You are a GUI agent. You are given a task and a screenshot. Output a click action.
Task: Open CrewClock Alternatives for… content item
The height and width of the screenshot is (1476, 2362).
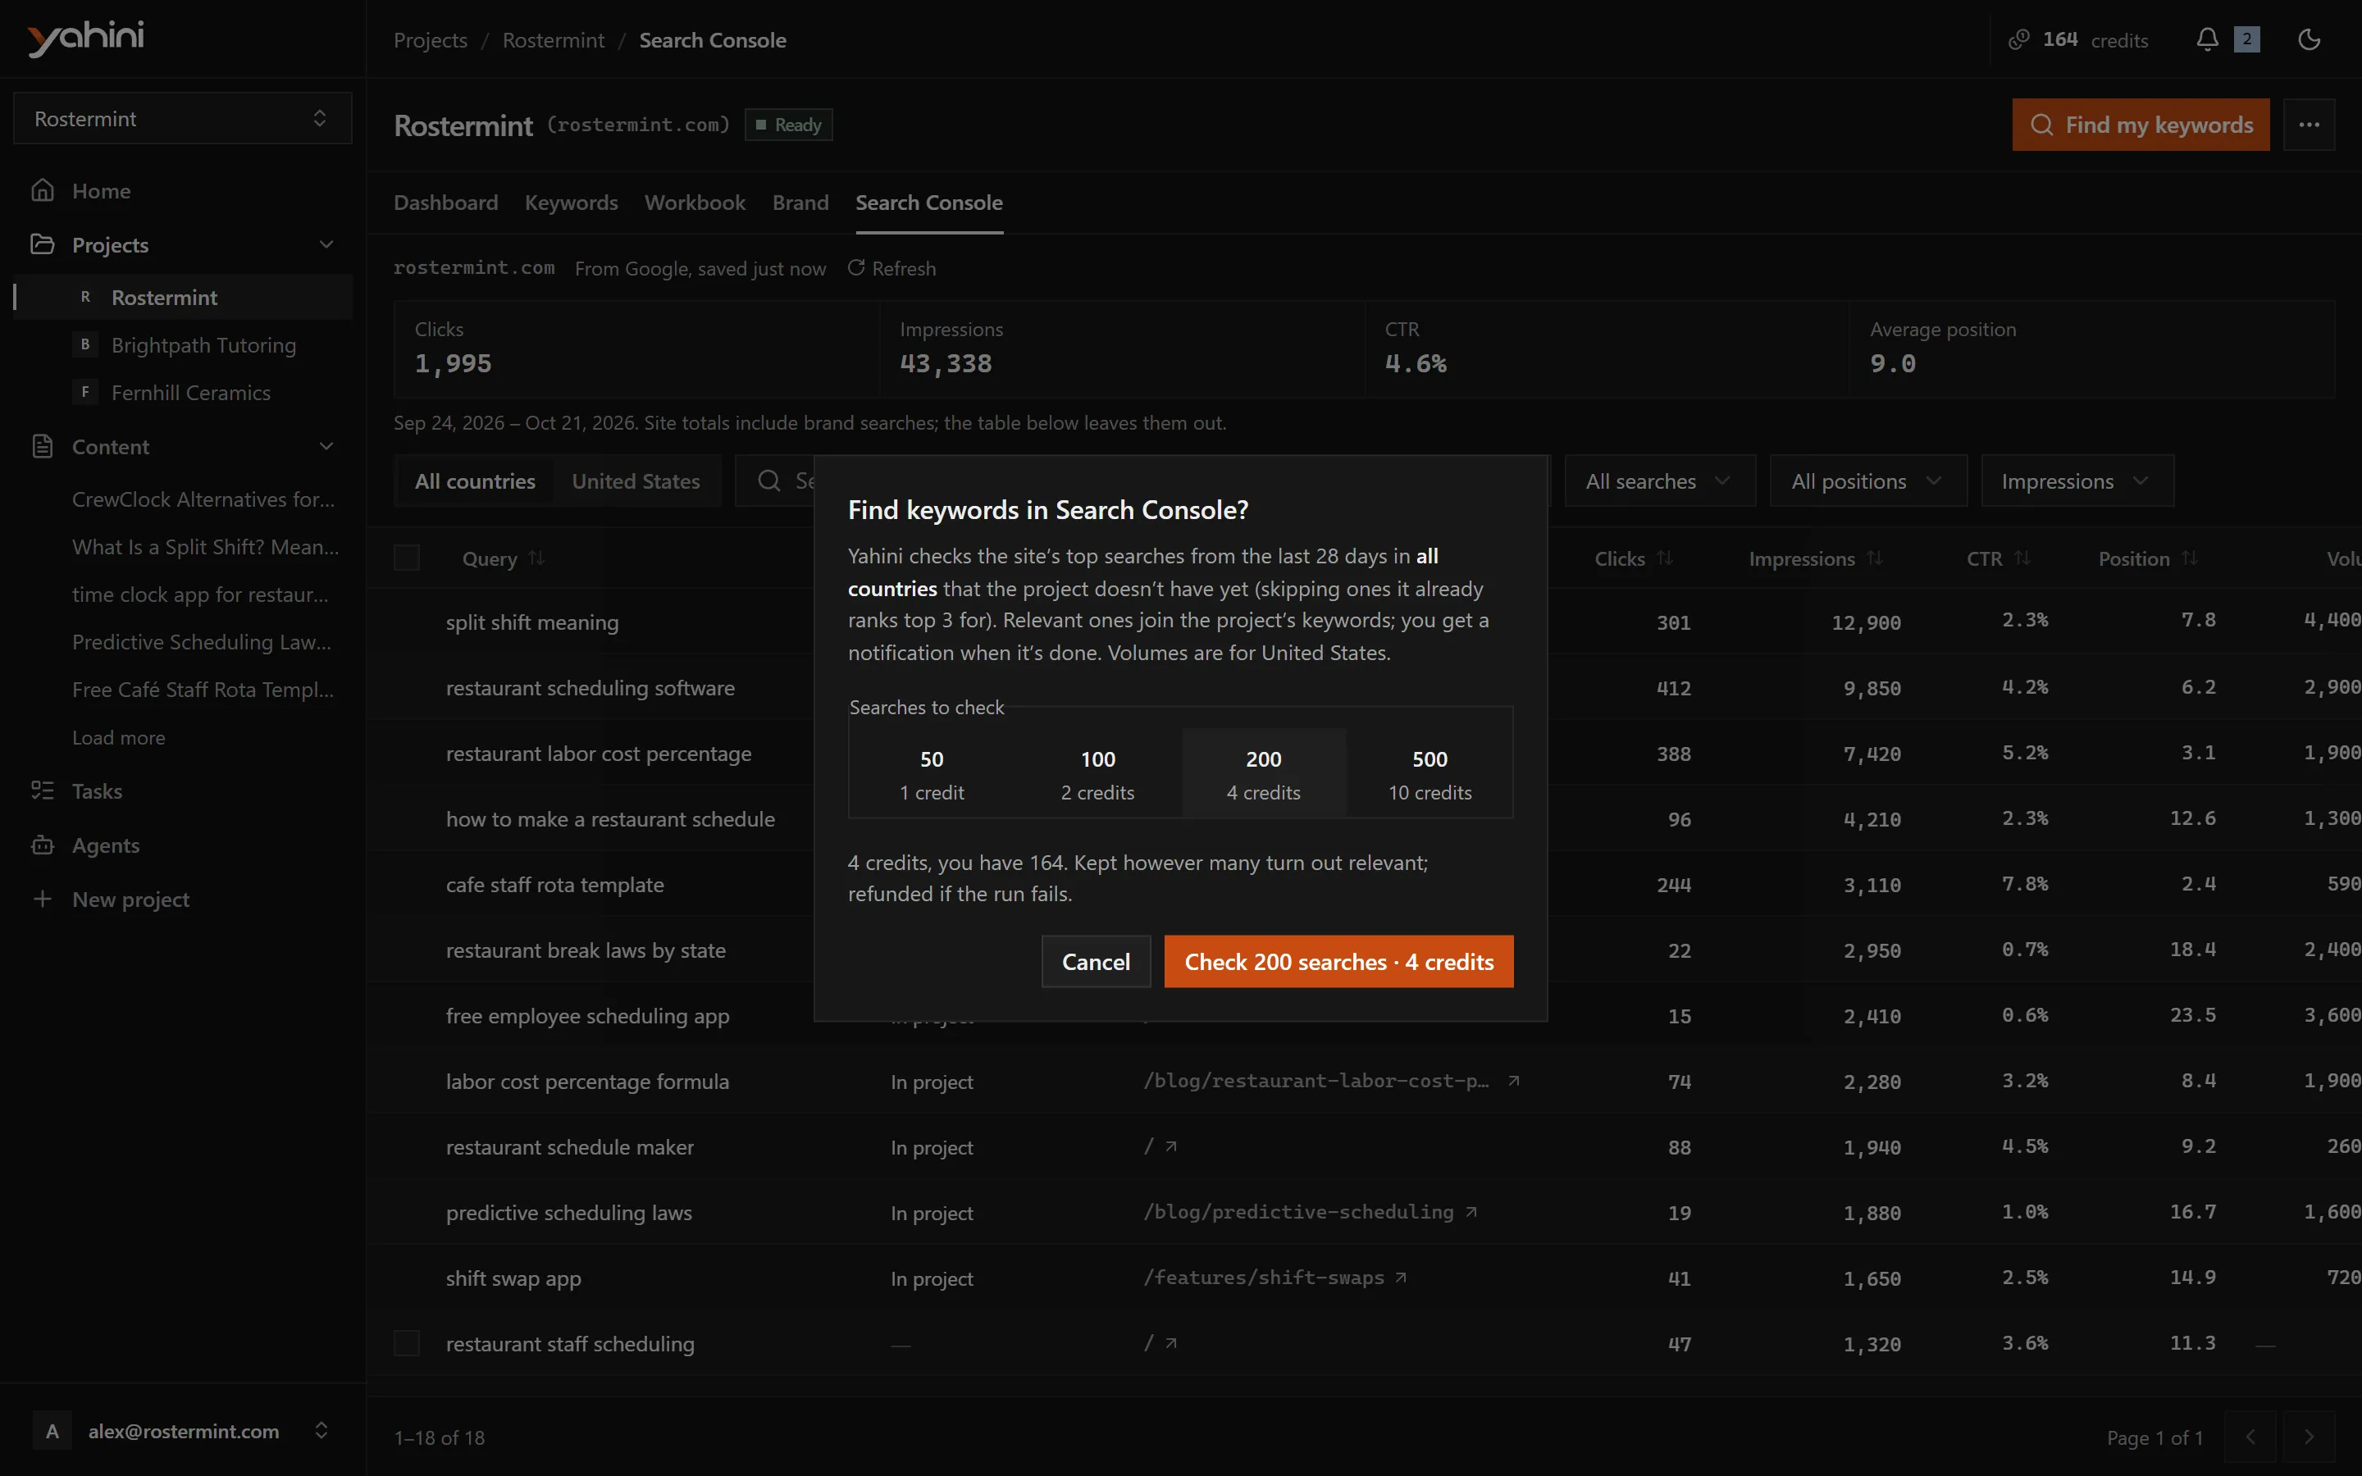[x=203, y=499]
